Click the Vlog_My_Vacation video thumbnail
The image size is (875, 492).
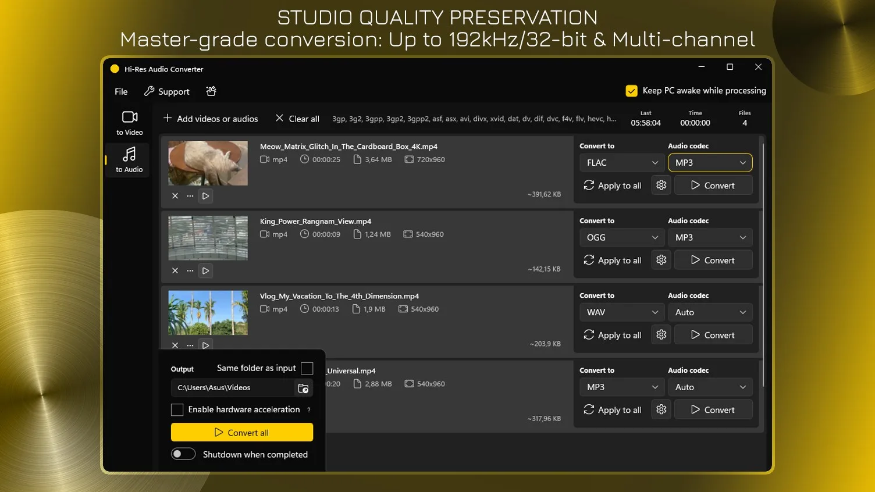[x=208, y=313]
